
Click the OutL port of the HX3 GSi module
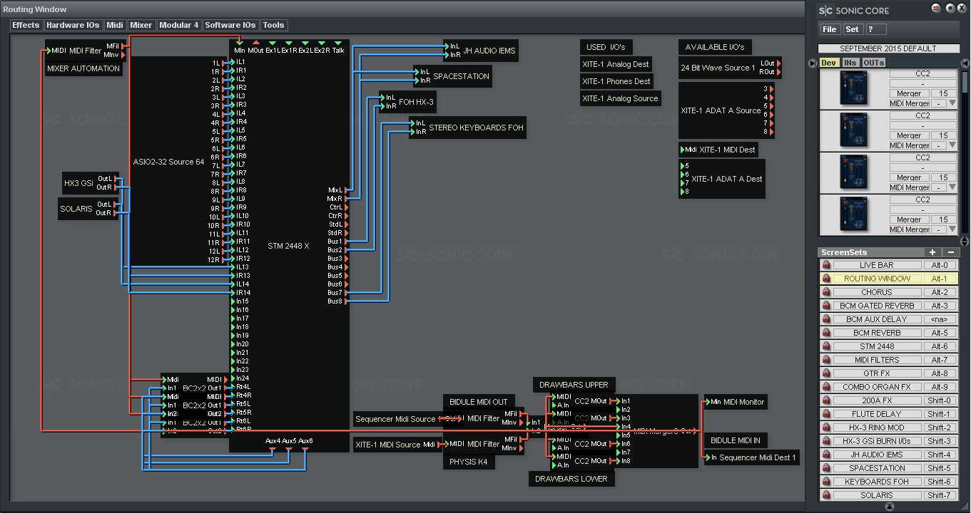click(x=117, y=179)
